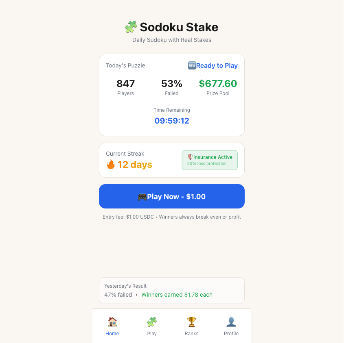This screenshot has width=344, height=343.
Task: Click the game controller icon on Play button
Action: (142, 197)
